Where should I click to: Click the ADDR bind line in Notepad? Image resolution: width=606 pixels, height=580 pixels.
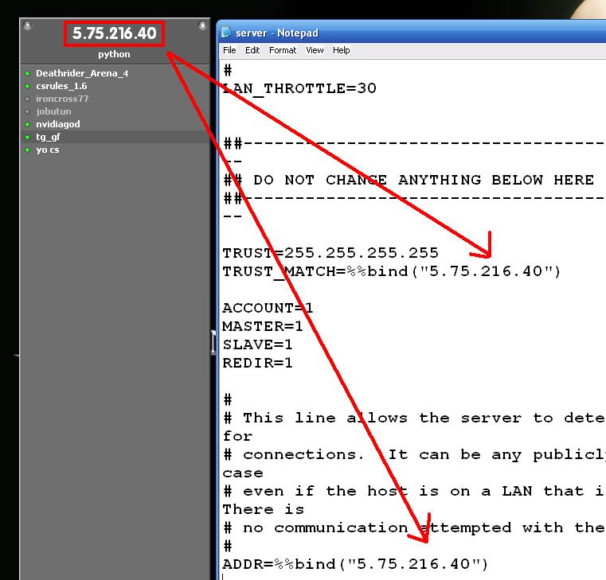coord(355,564)
